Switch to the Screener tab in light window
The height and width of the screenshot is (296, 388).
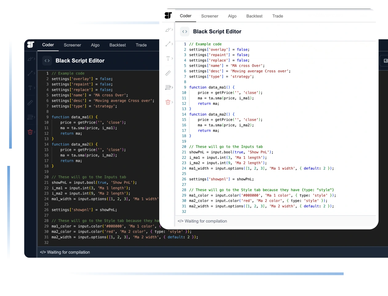(x=210, y=16)
